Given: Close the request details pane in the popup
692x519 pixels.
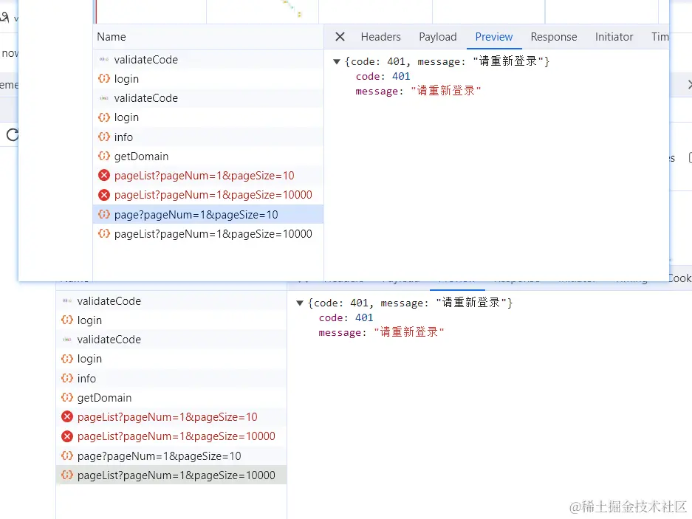Looking at the screenshot, I should pyautogui.click(x=340, y=37).
